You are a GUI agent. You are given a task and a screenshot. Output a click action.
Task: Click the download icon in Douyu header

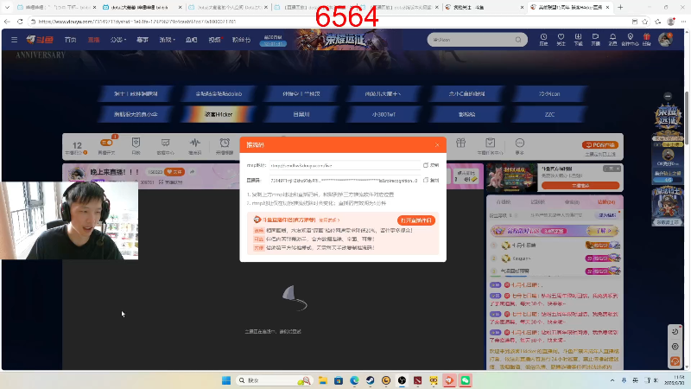coord(578,39)
